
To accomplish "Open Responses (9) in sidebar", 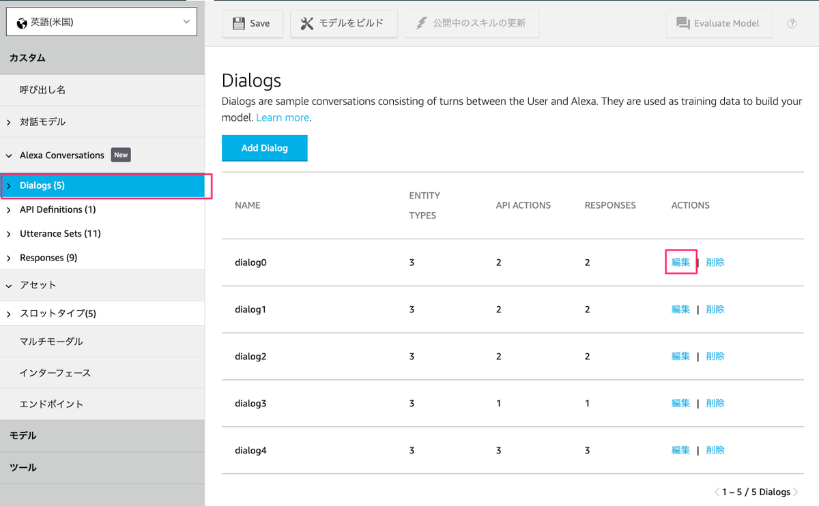I will tap(48, 258).
